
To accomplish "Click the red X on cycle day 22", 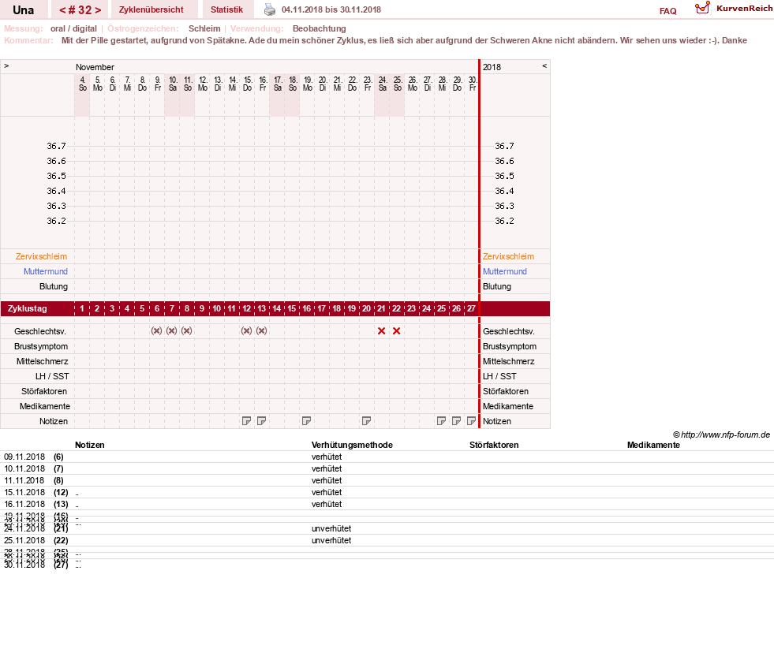I will pos(396,331).
